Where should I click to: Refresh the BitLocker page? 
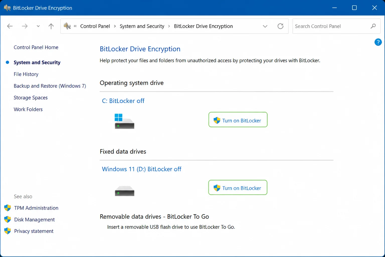pos(280,26)
